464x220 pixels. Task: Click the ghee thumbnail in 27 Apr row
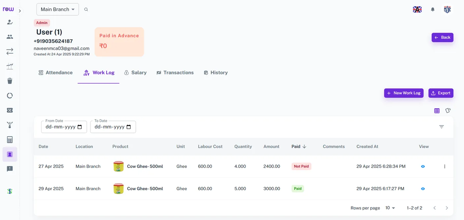click(x=118, y=166)
